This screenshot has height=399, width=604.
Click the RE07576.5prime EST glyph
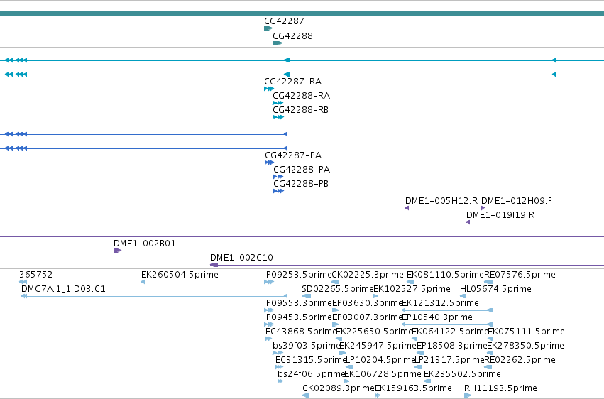(488, 282)
